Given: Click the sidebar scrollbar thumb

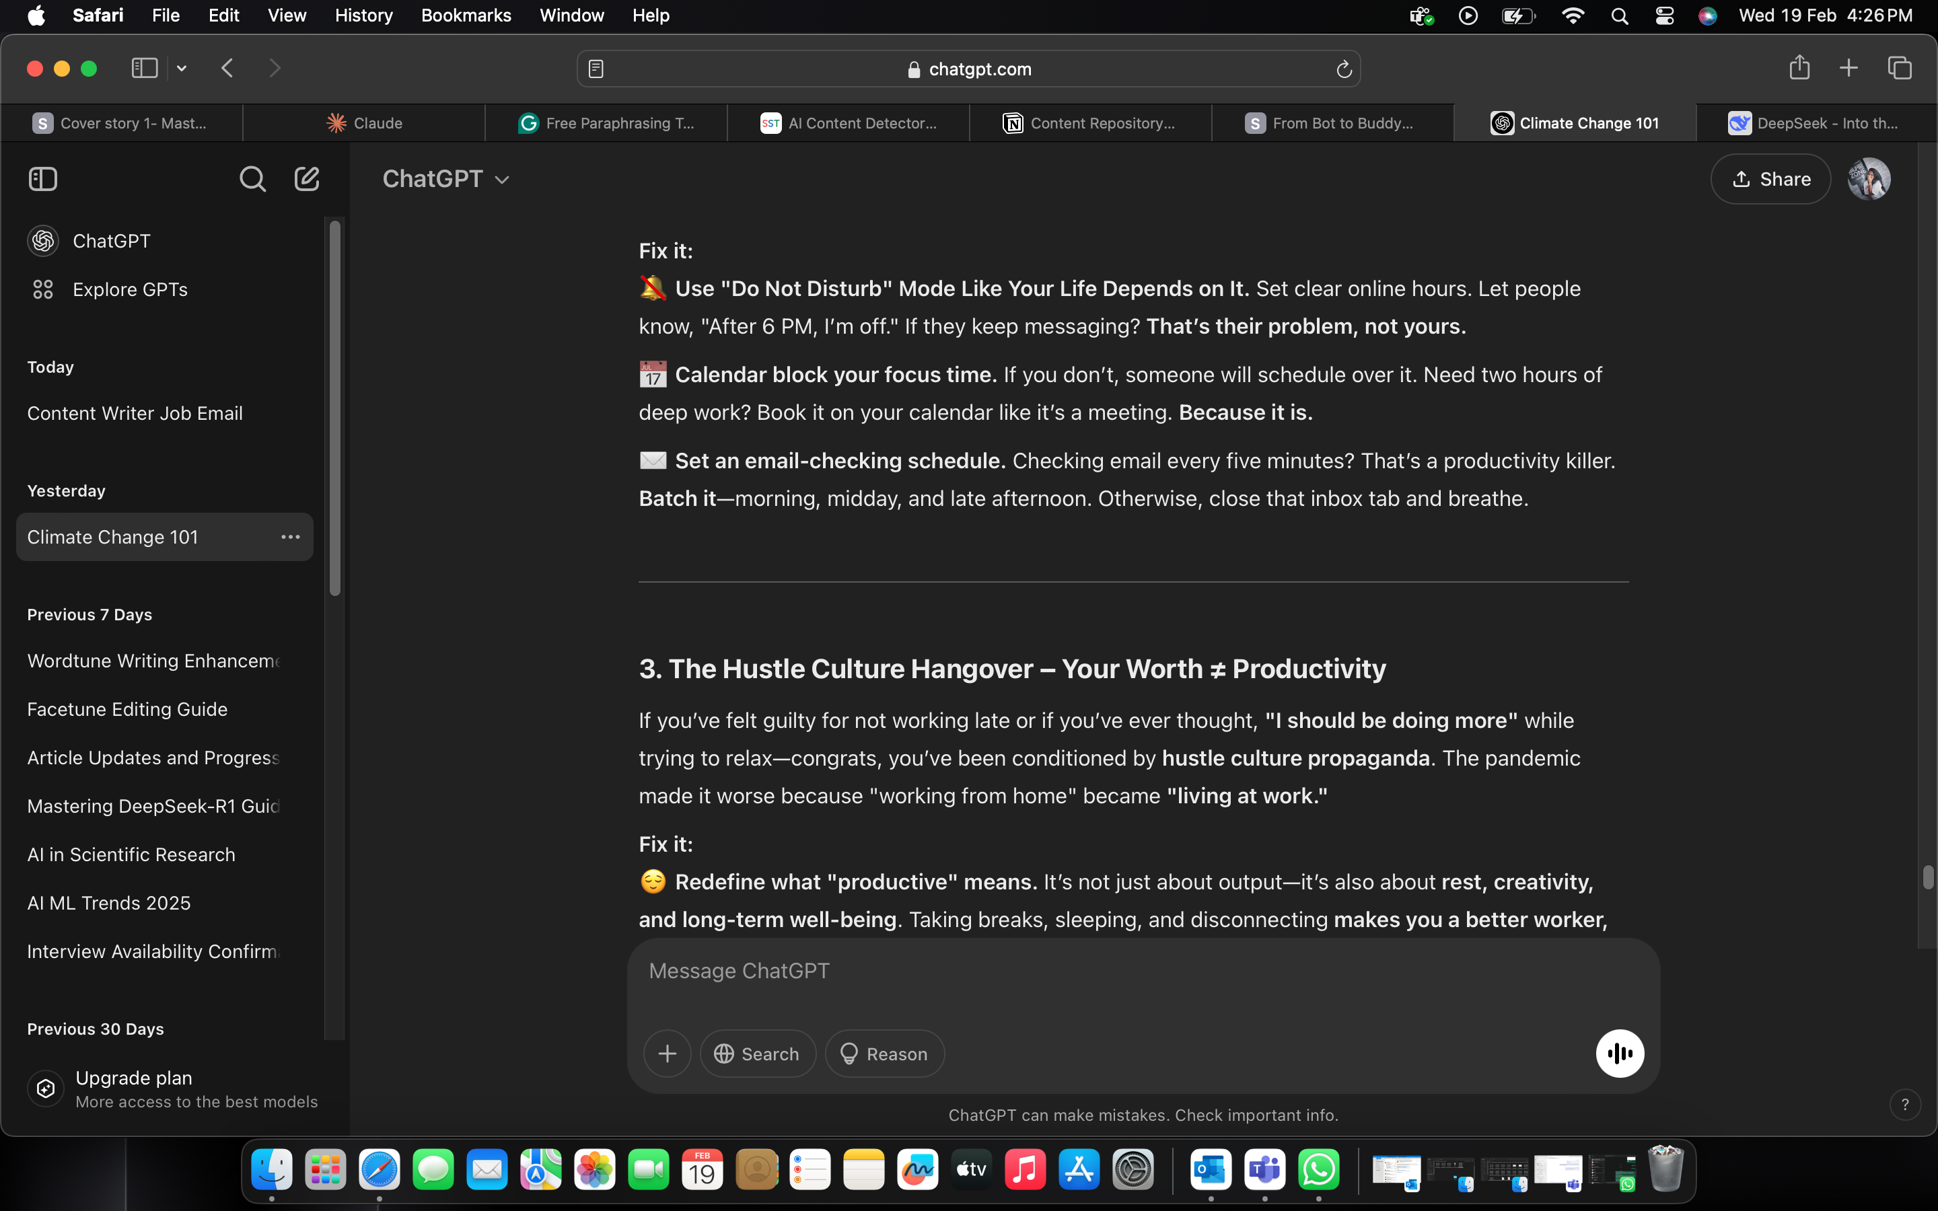Looking at the screenshot, I should (334, 408).
